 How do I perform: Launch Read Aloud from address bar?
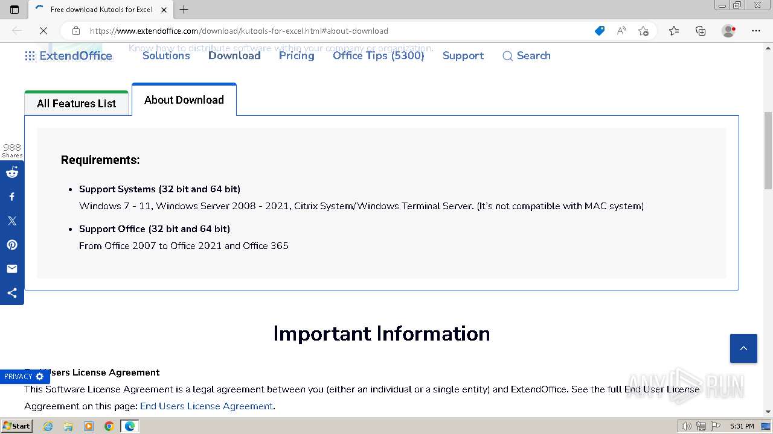point(621,31)
